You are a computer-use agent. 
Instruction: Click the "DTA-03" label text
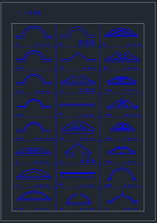coord(19,115)
